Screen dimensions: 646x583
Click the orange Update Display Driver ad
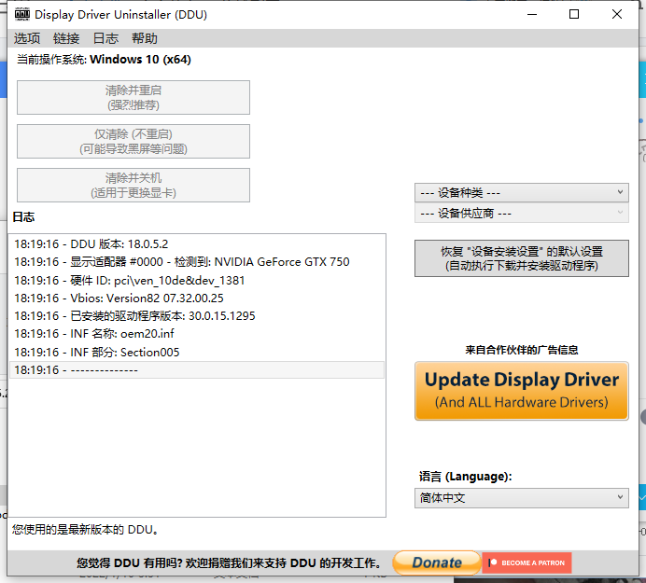pos(521,391)
